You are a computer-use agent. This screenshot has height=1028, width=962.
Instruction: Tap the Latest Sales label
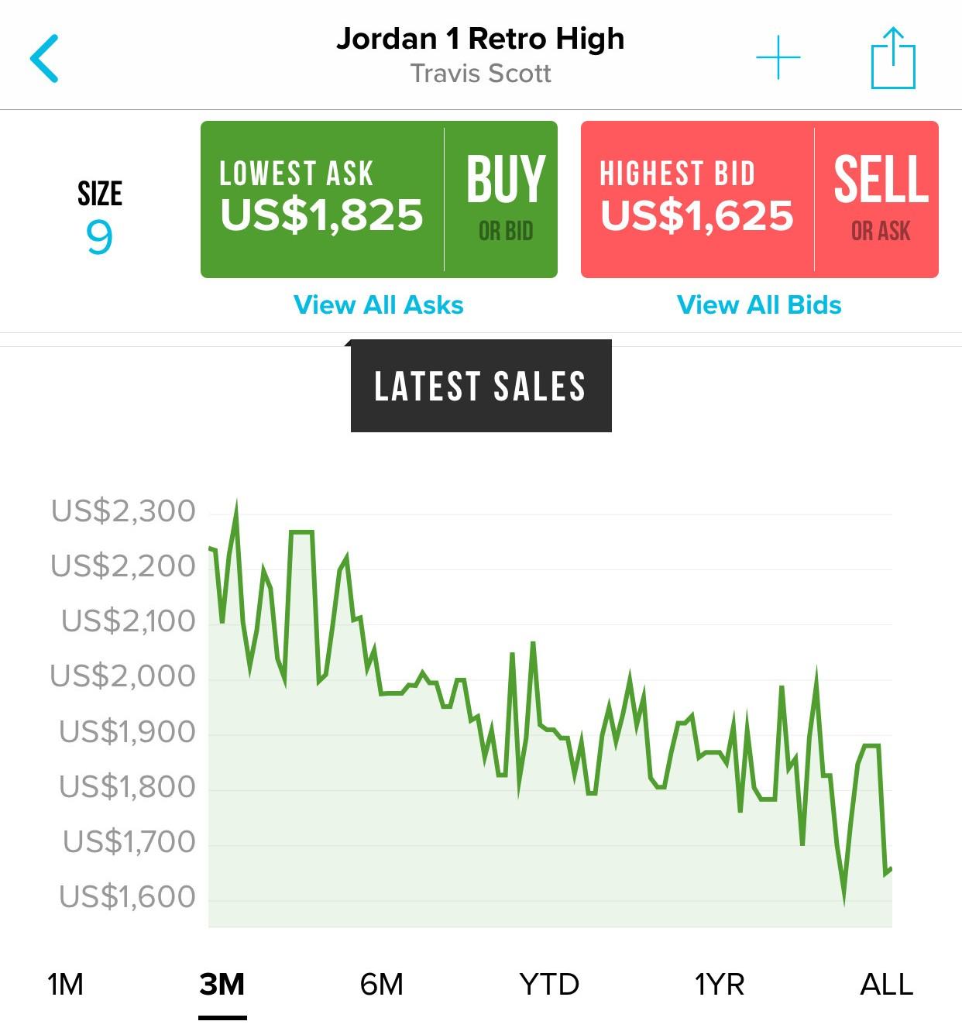(480, 386)
